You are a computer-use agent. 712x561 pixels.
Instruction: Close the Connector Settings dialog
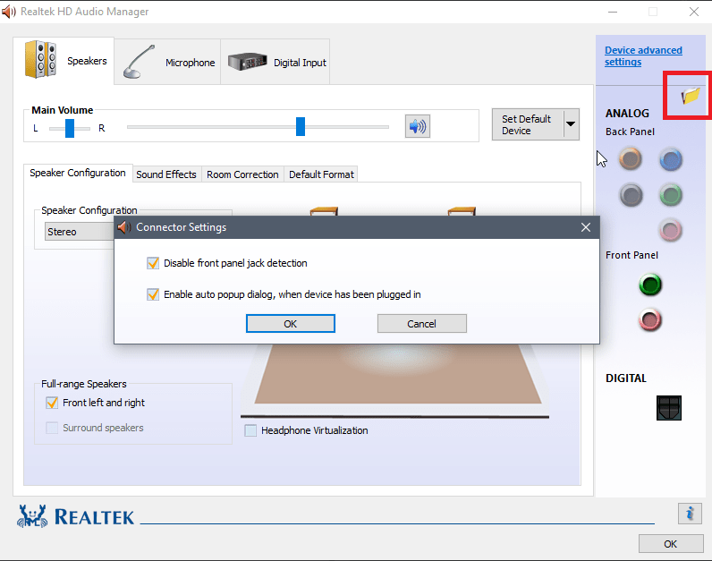pos(586,227)
